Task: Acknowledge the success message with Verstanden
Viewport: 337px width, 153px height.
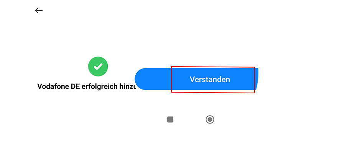Action: (196, 79)
